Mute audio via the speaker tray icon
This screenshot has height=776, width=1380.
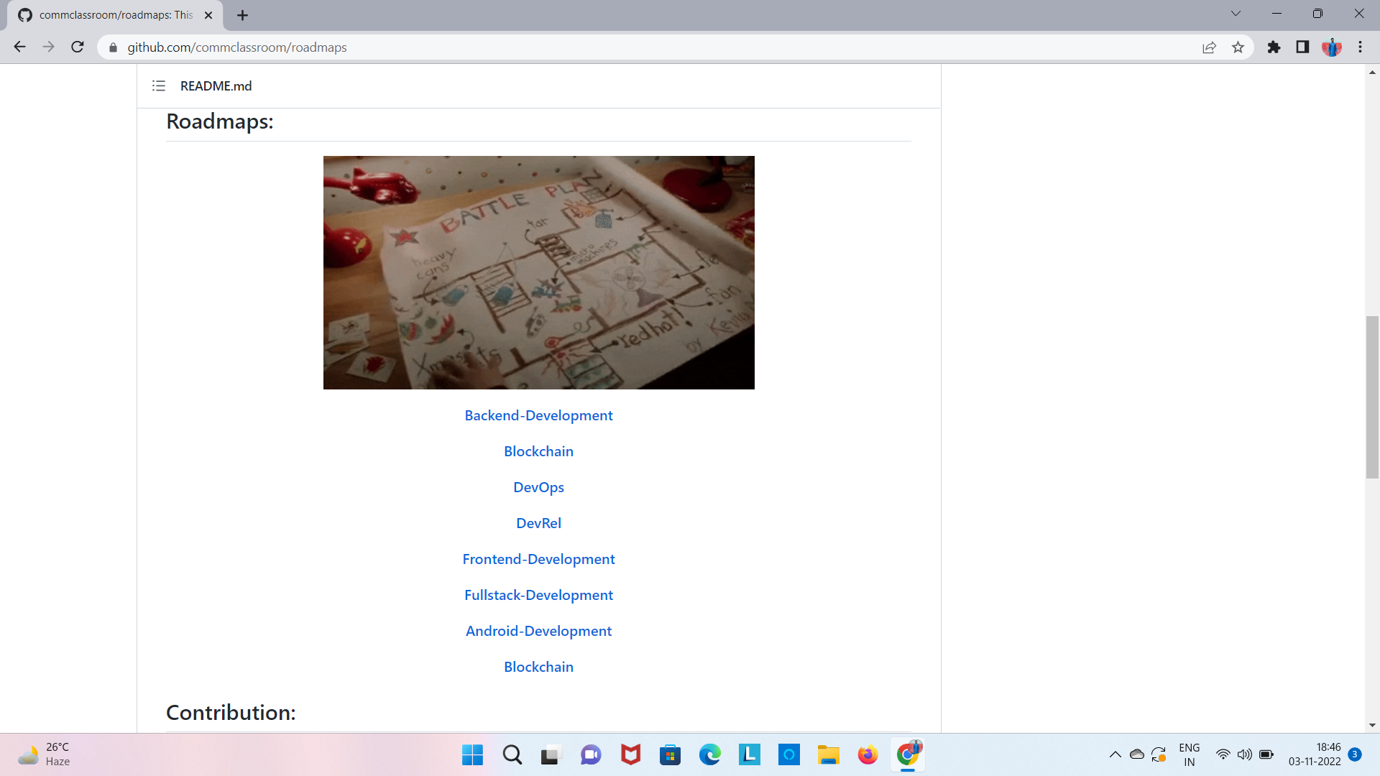tap(1244, 754)
